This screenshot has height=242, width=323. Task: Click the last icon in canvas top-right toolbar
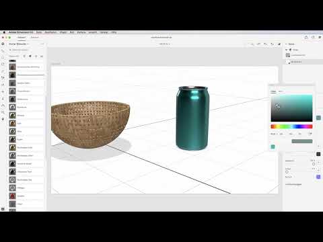tap(279, 44)
